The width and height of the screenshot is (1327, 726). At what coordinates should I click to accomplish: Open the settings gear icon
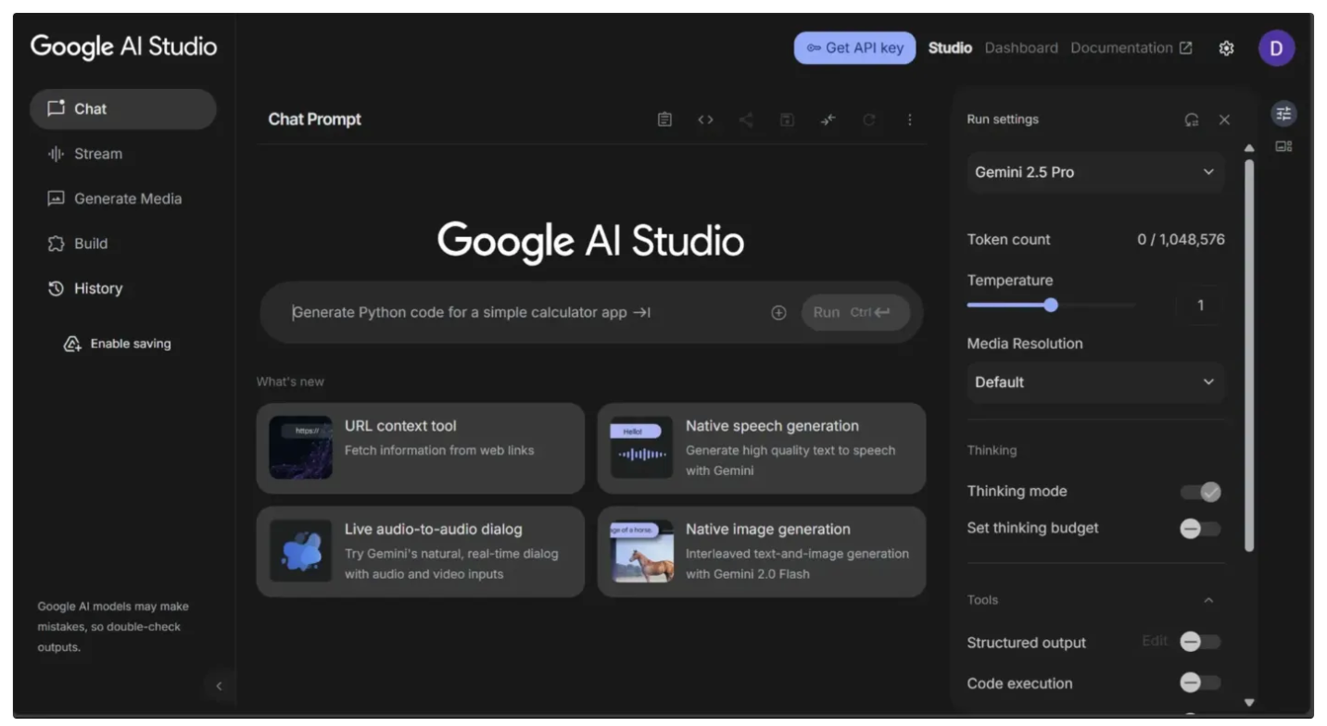click(1226, 48)
